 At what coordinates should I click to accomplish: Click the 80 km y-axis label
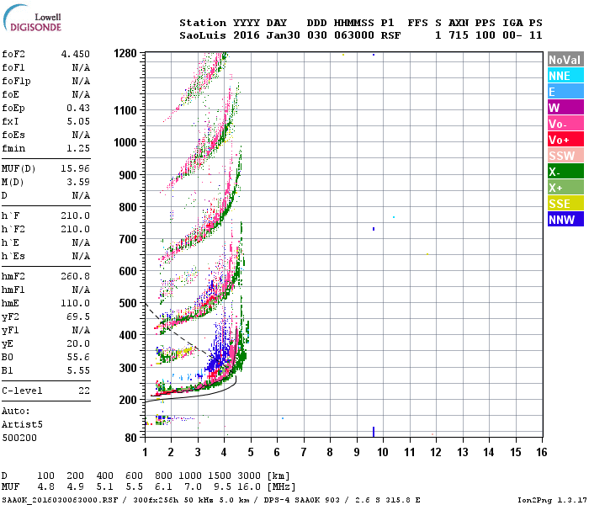pyautogui.click(x=131, y=438)
